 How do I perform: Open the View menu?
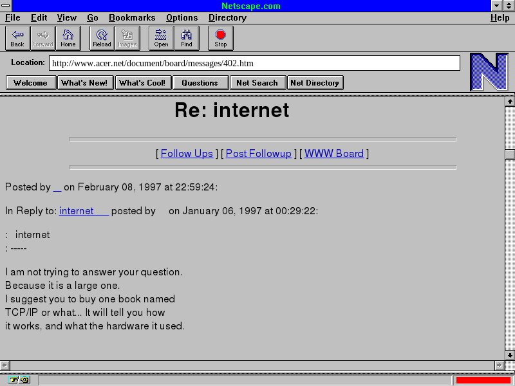(67, 18)
